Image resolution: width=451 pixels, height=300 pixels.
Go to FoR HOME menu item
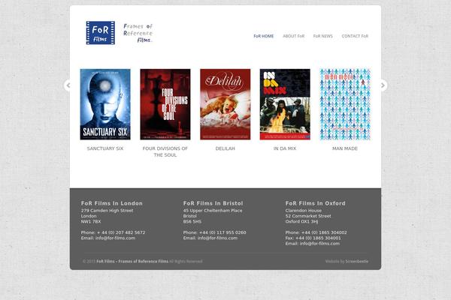click(264, 36)
